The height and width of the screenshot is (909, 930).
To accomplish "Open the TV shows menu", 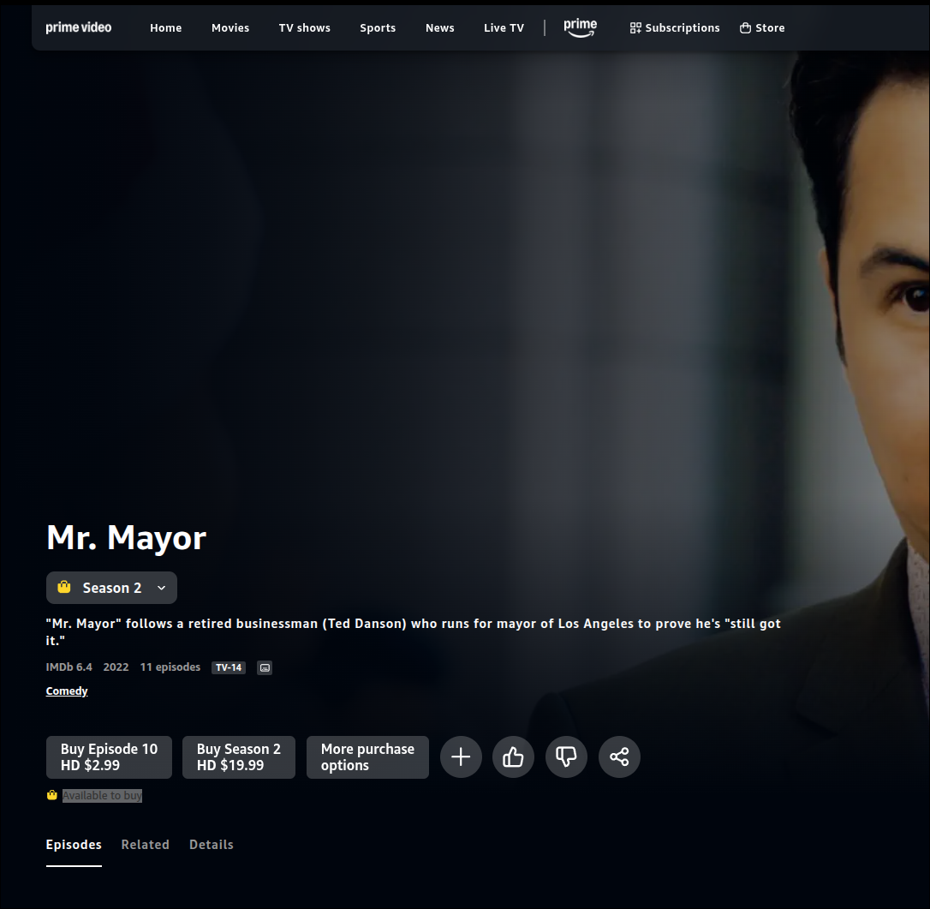I will pos(304,28).
